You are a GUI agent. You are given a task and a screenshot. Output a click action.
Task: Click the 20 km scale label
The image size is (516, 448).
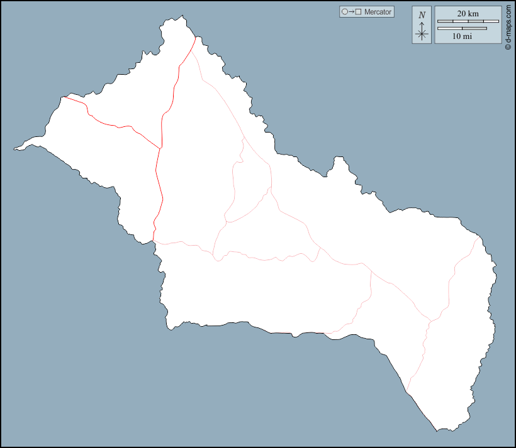pyautogui.click(x=468, y=13)
